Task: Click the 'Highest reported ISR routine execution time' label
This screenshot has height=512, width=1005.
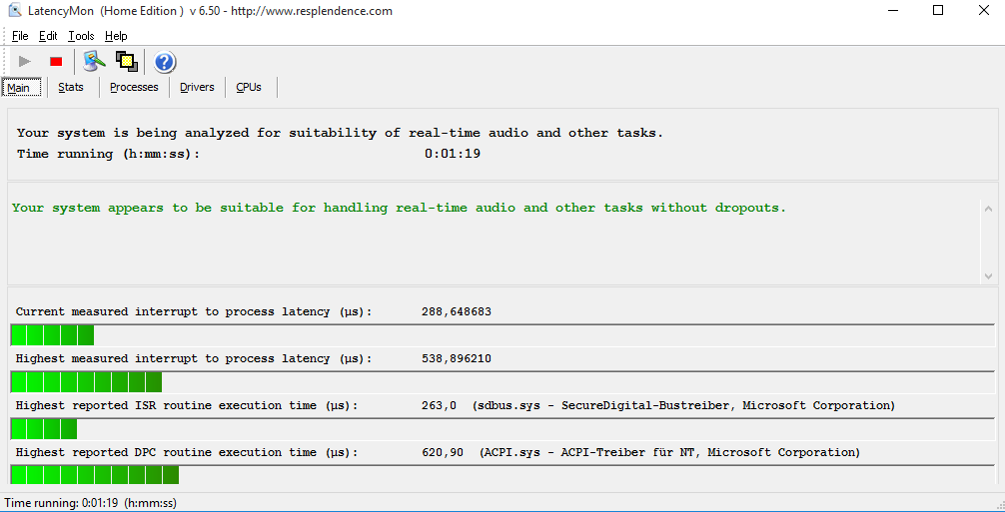Action: (x=187, y=406)
